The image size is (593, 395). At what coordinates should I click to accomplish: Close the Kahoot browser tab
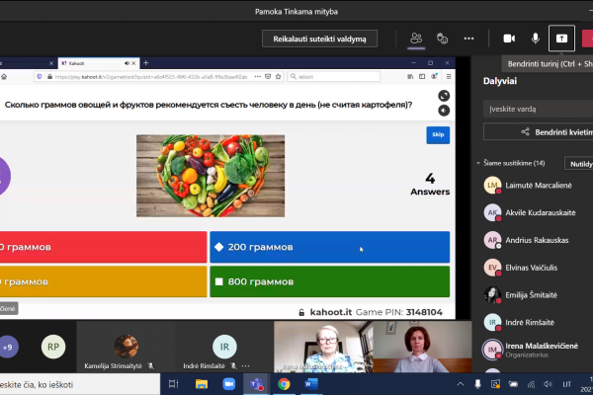pos(133,63)
